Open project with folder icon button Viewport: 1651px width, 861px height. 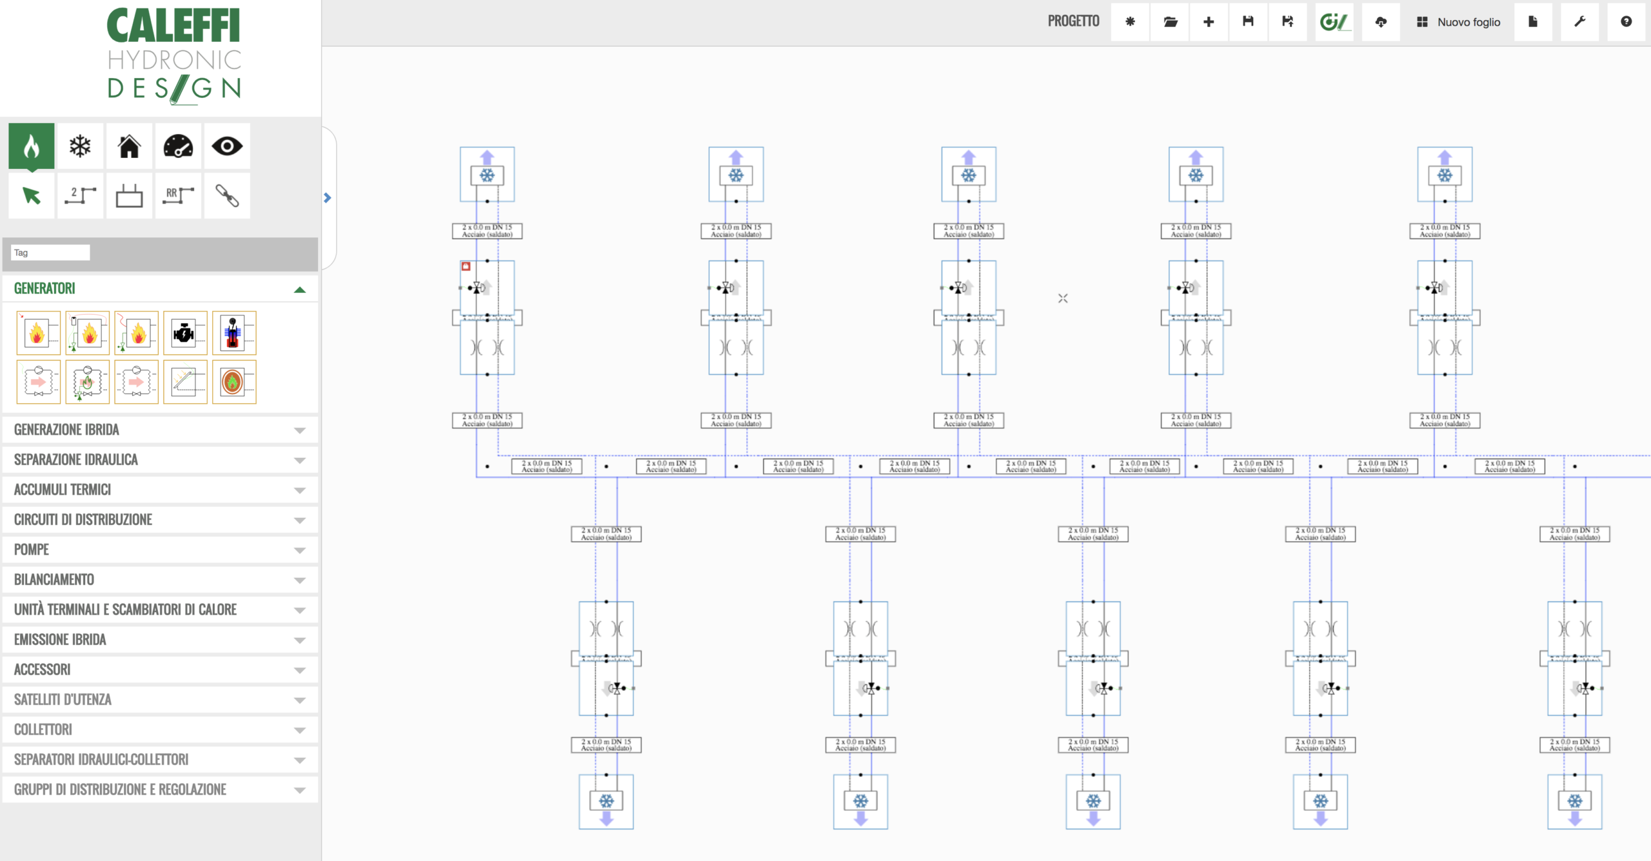pos(1170,22)
